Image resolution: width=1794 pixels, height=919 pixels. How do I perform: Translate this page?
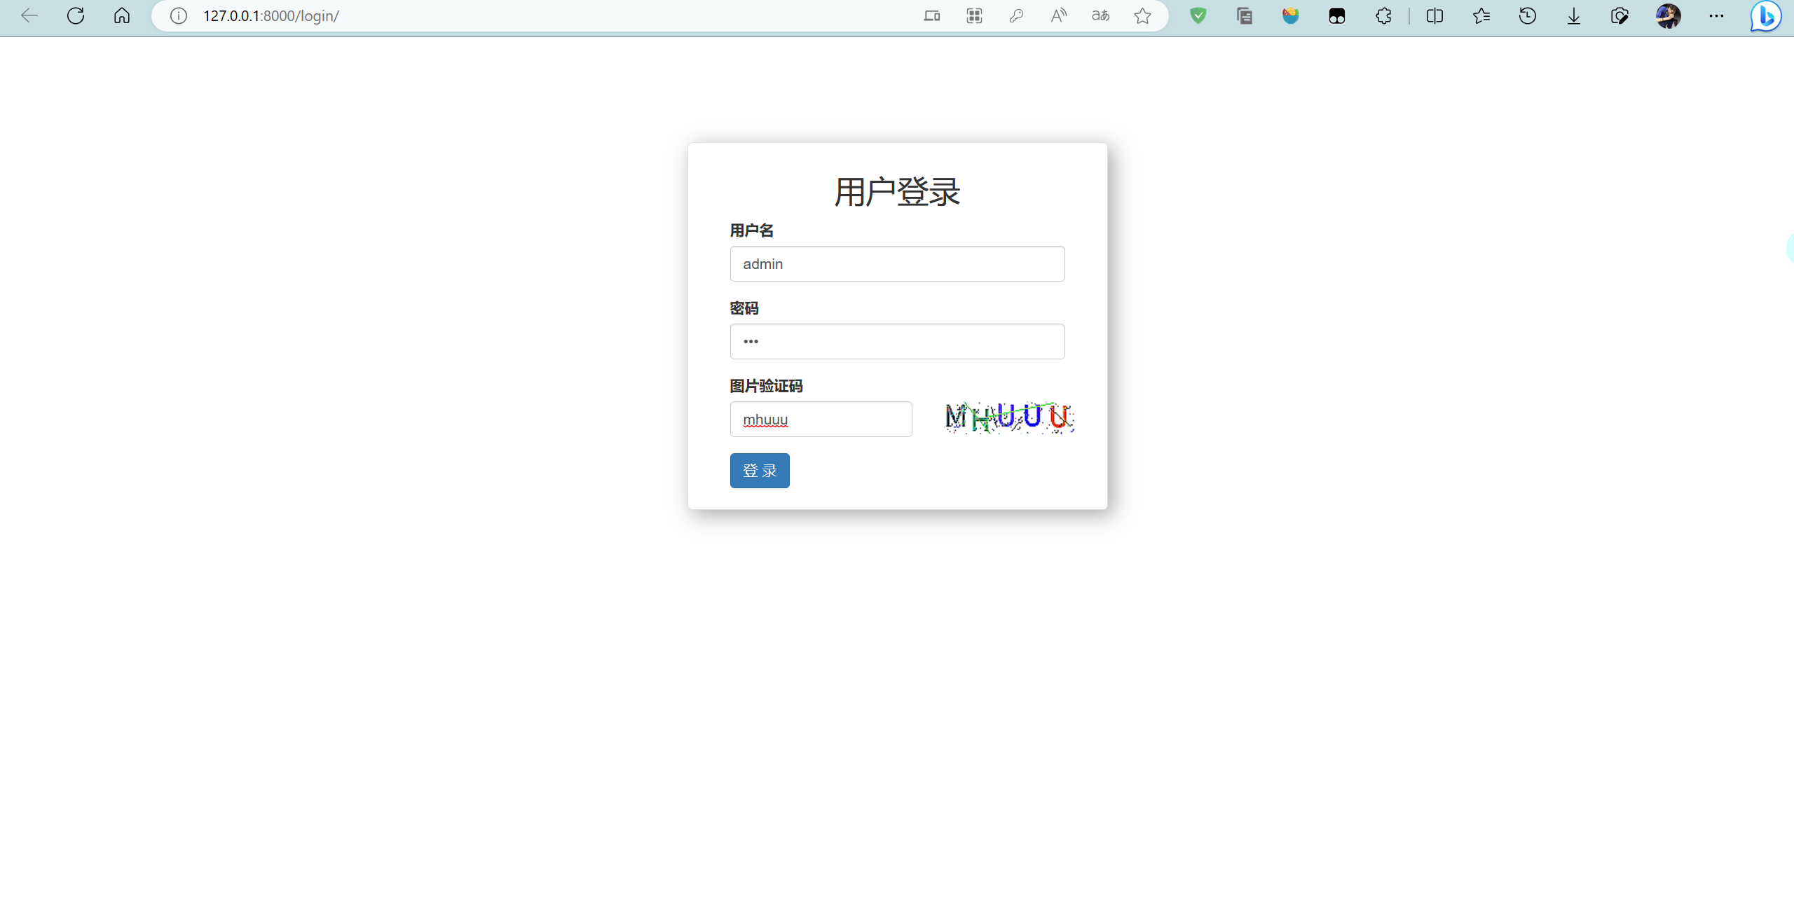(1100, 15)
